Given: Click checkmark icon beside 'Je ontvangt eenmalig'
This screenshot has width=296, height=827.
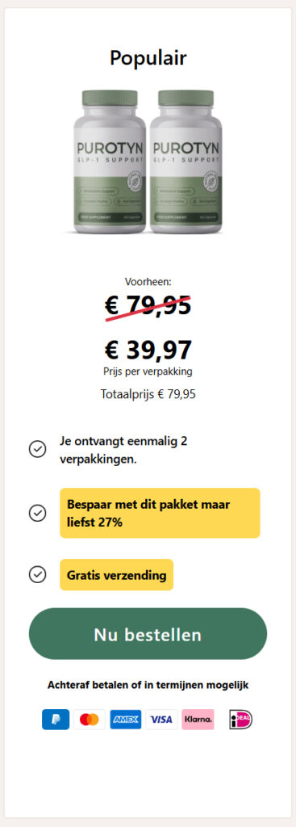Looking at the screenshot, I should [x=37, y=449].
